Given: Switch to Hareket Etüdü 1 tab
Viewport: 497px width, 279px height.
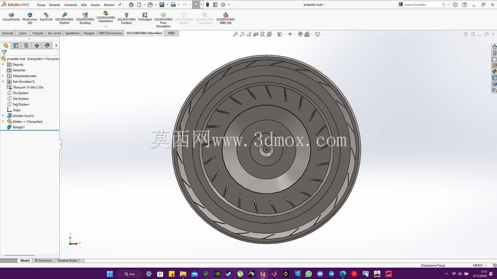Looking at the screenshot, I should point(68,260).
